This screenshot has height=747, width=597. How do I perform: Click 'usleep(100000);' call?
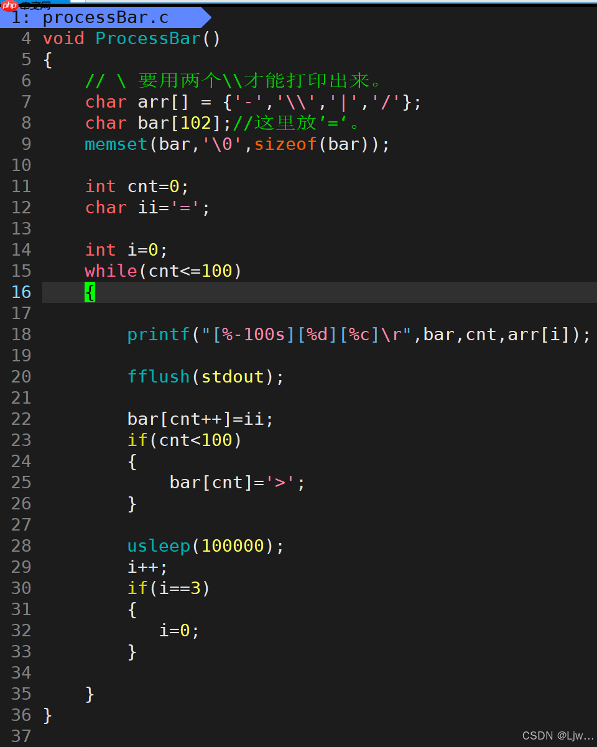(206, 546)
